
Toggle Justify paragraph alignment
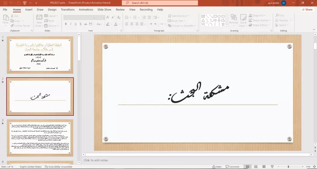142,24
